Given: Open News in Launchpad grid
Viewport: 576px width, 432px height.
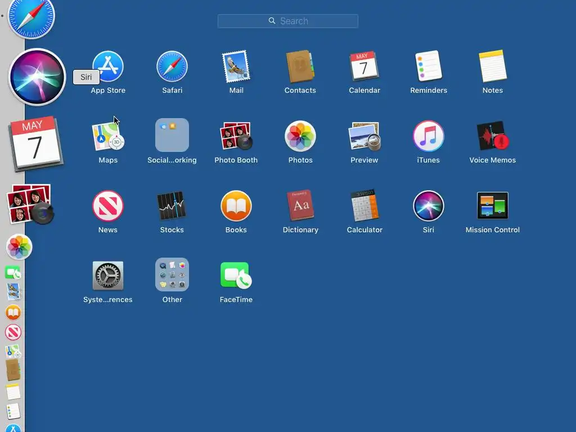Looking at the screenshot, I should tap(107, 206).
